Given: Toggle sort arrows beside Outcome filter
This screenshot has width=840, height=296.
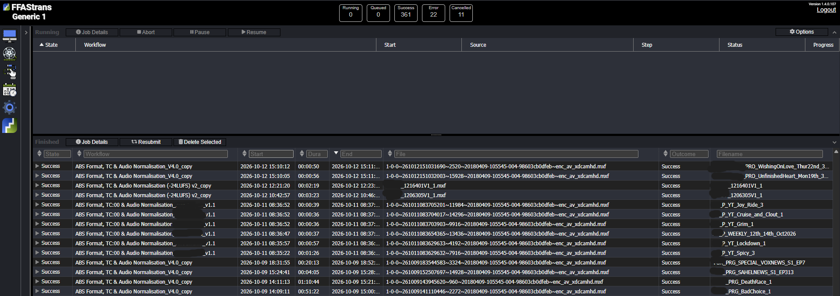Looking at the screenshot, I should [666, 153].
